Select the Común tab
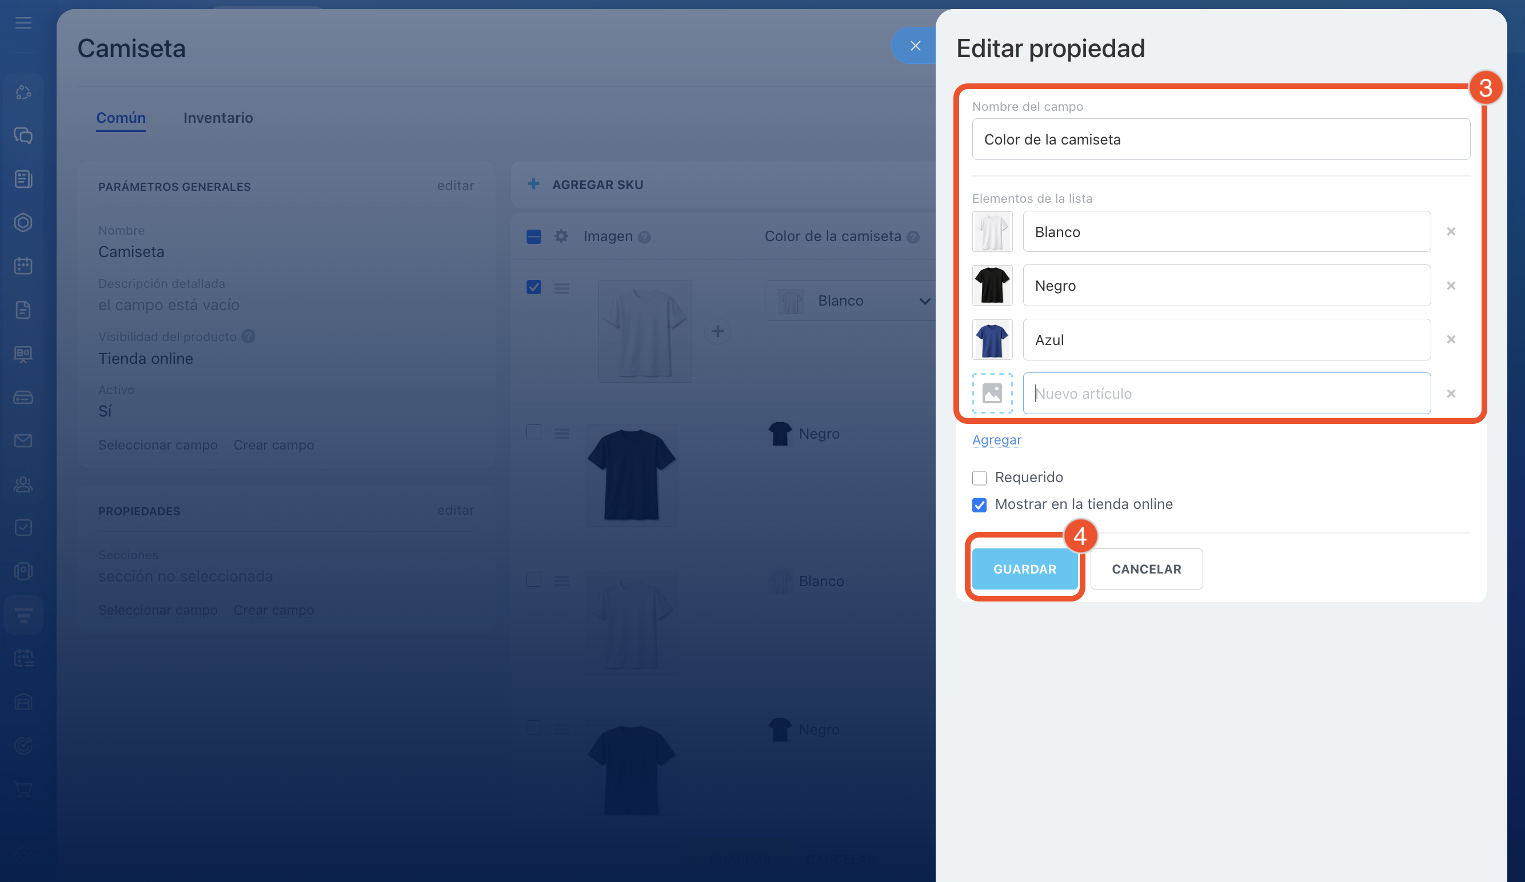This screenshot has height=882, width=1525. pos(121,118)
